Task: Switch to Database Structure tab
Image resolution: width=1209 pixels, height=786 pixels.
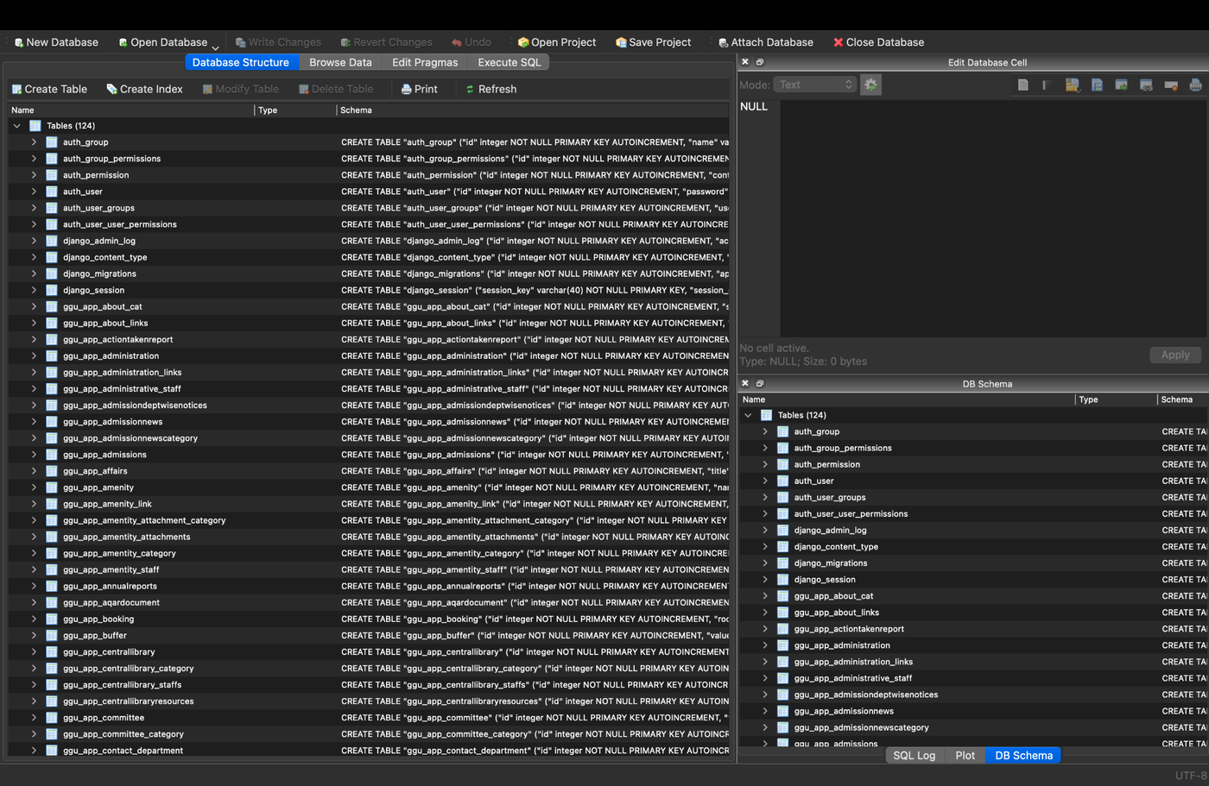Action: pyautogui.click(x=241, y=62)
